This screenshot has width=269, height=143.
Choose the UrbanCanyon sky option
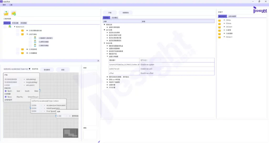(33, 97)
